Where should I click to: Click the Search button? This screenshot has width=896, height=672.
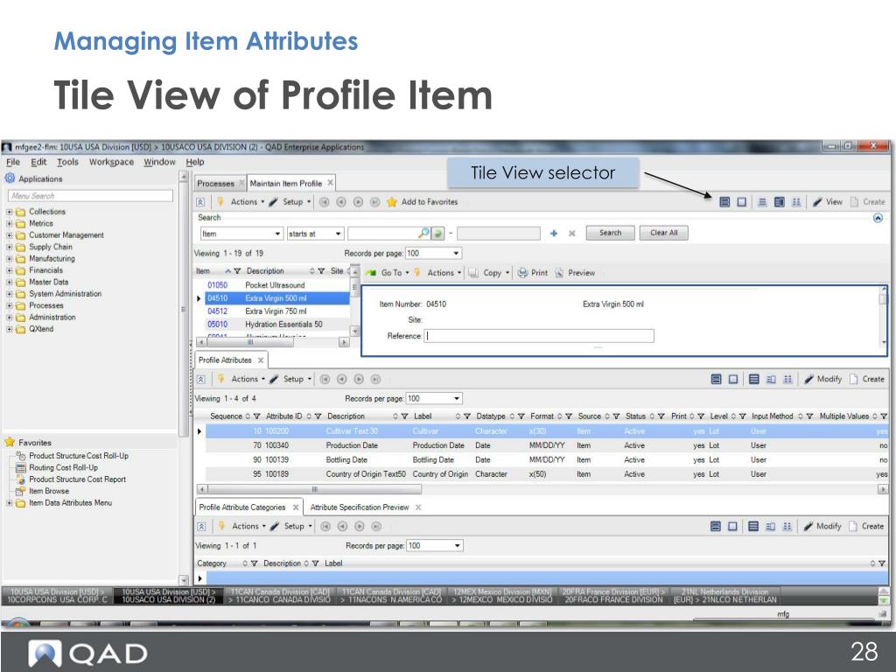click(610, 233)
